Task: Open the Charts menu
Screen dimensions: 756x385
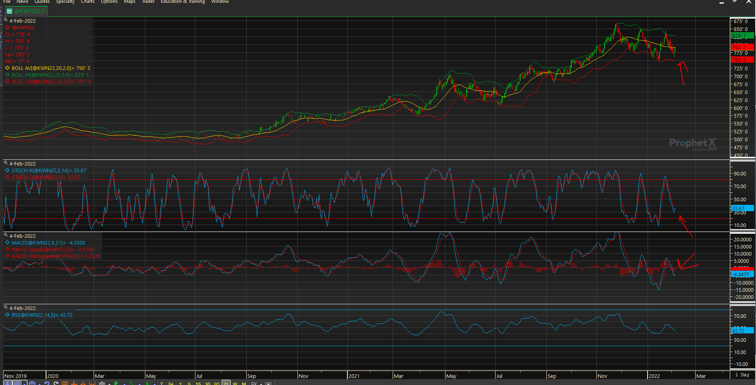Action: (88, 2)
